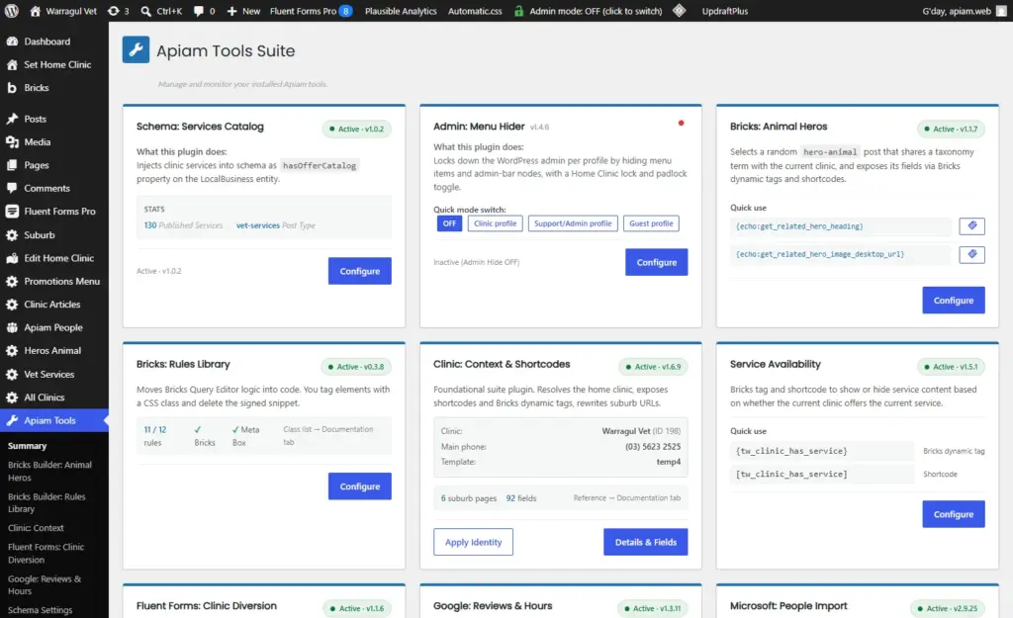Open Fluent Forms: Clinic Diversion submenu
The image size is (1013, 618).
click(46, 553)
